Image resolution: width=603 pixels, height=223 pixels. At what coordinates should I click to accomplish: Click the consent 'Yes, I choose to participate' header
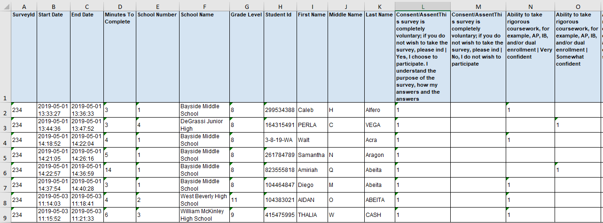tap(423, 56)
